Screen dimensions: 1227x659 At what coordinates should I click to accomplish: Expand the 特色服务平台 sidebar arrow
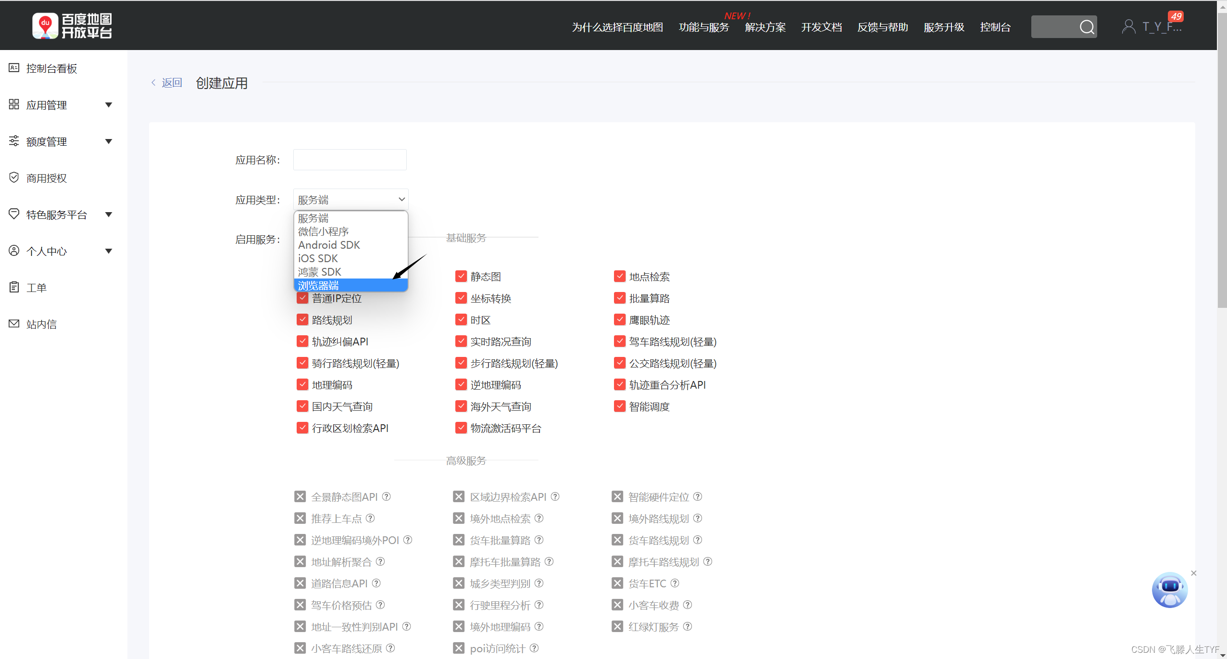pos(109,215)
